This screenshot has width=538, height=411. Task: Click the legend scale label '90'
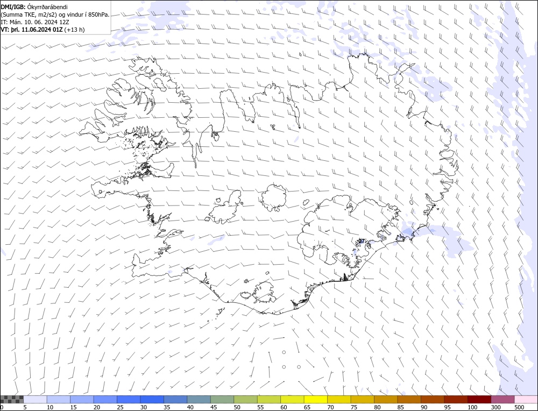click(x=424, y=407)
